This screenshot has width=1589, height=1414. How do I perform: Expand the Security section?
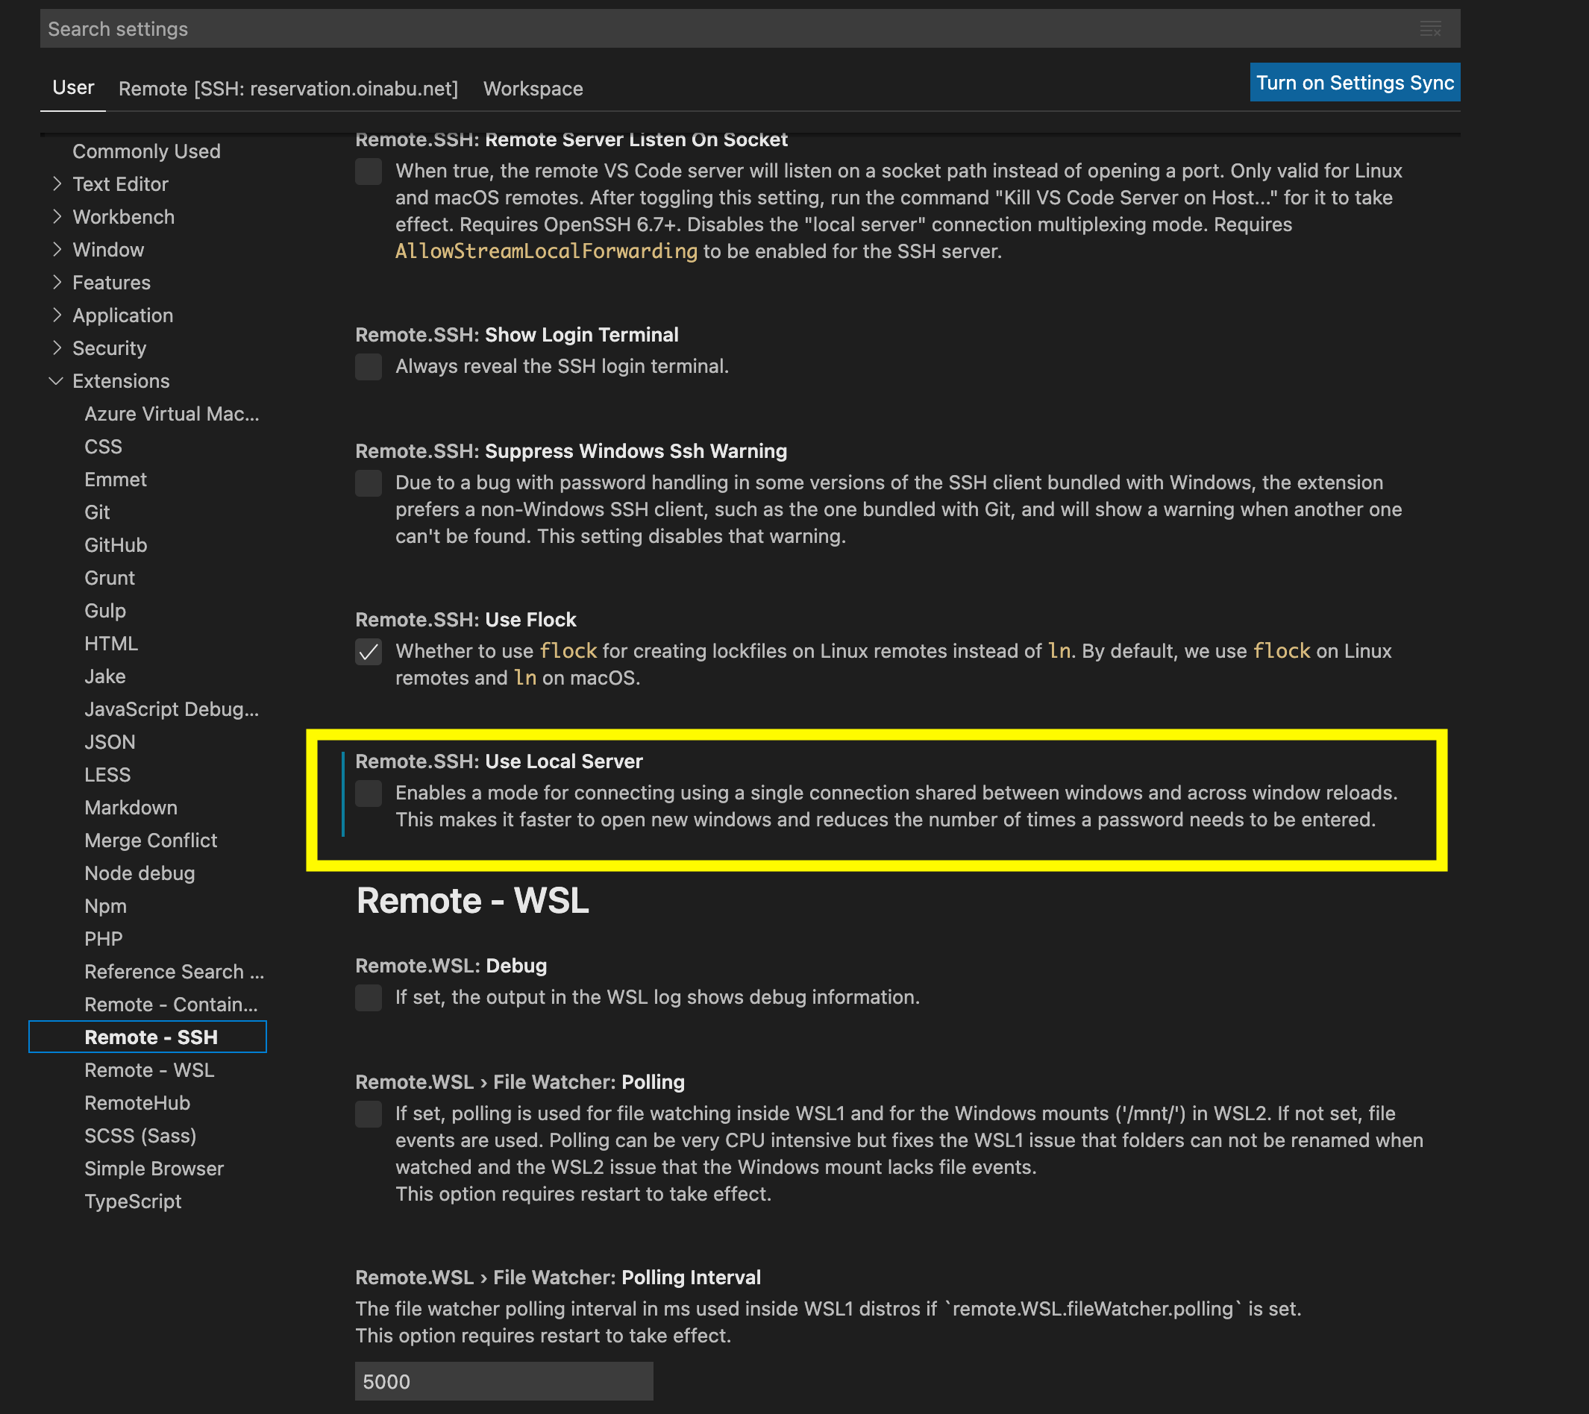56,348
